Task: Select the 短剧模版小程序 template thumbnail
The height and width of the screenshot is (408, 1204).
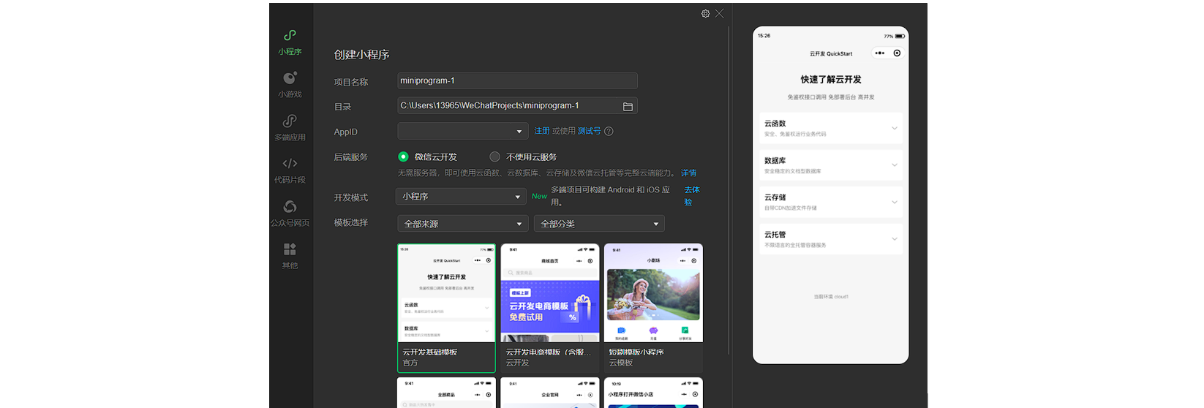Action: pyautogui.click(x=653, y=308)
